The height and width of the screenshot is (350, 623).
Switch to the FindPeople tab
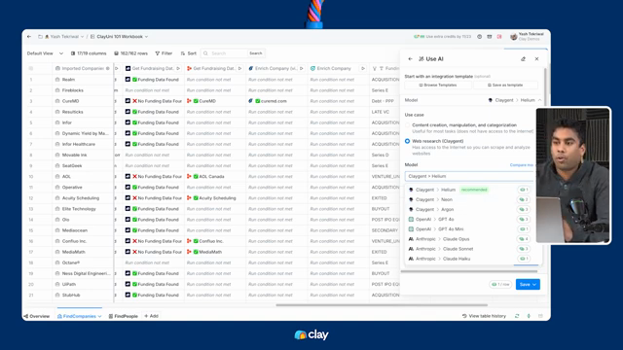tap(123, 316)
